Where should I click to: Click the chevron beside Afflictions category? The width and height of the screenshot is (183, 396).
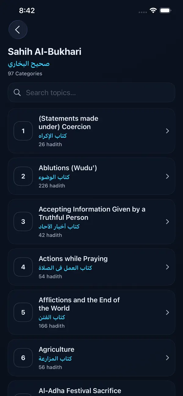167,312
